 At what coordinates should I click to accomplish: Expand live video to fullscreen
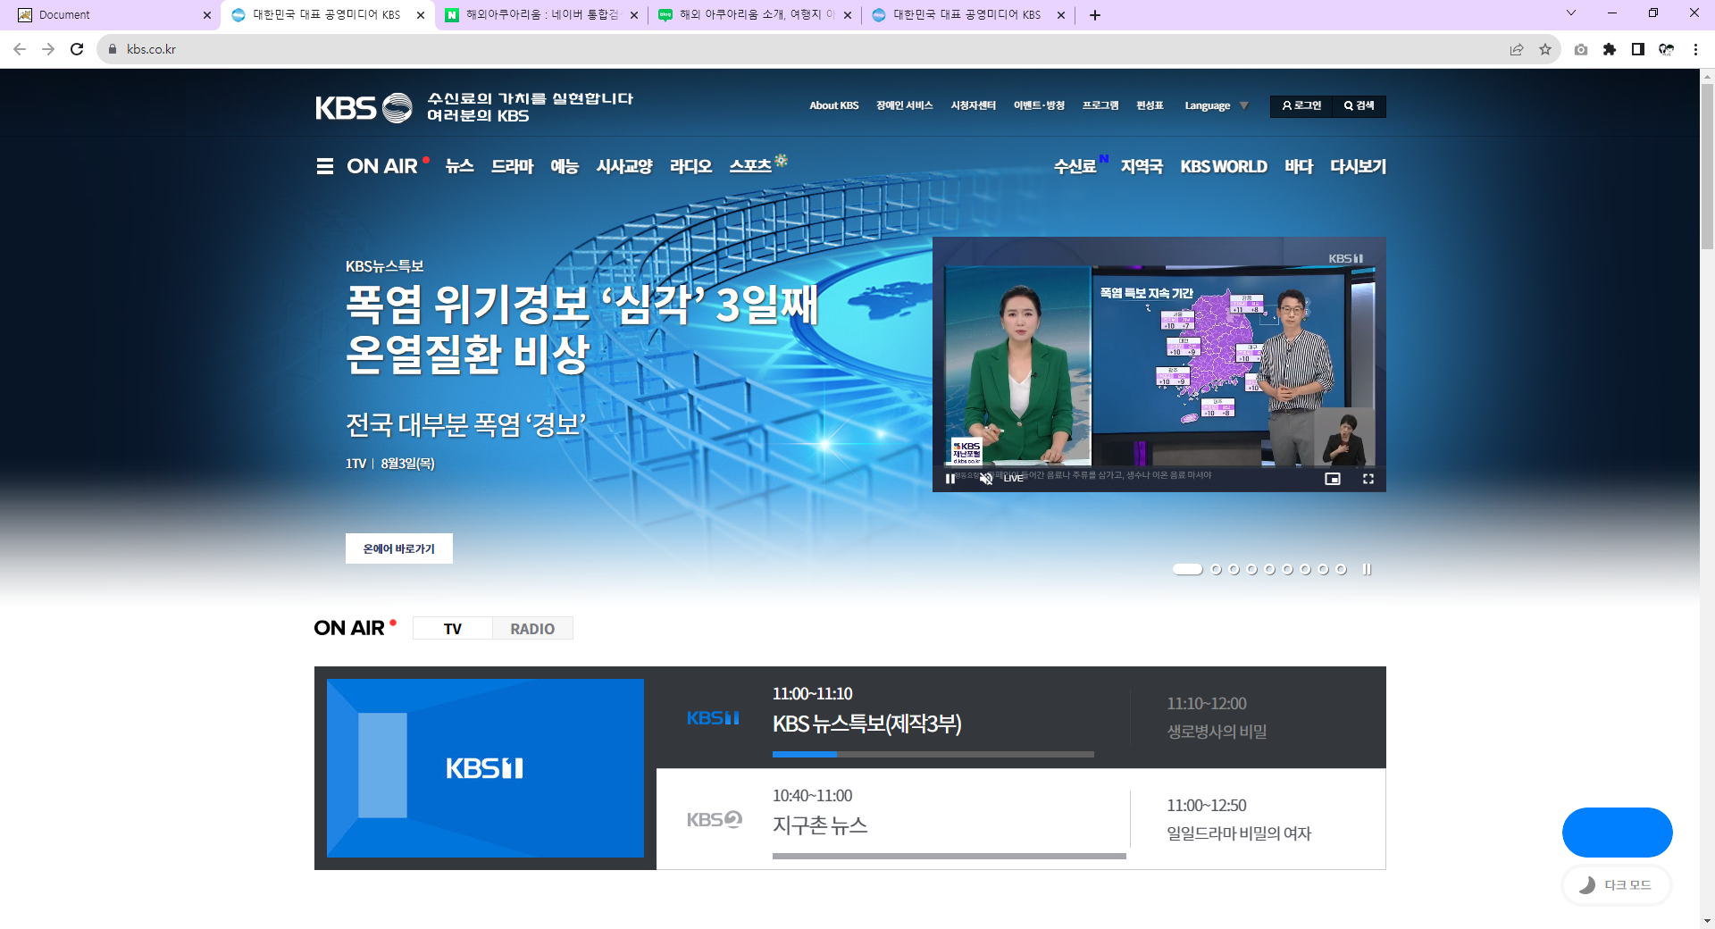pos(1368,479)
